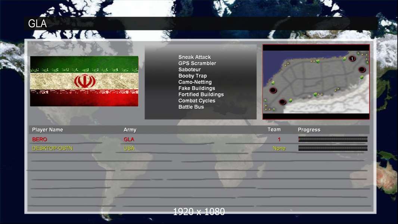This screenshot has height=224, width=398.
Task: Click "Battle Bus" entry
Action: [x=191, y=107]
